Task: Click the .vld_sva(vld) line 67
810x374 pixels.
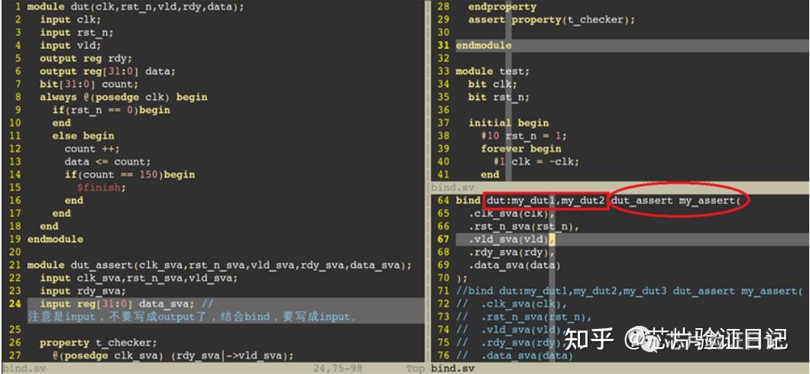Action: [x=508, y=240]
